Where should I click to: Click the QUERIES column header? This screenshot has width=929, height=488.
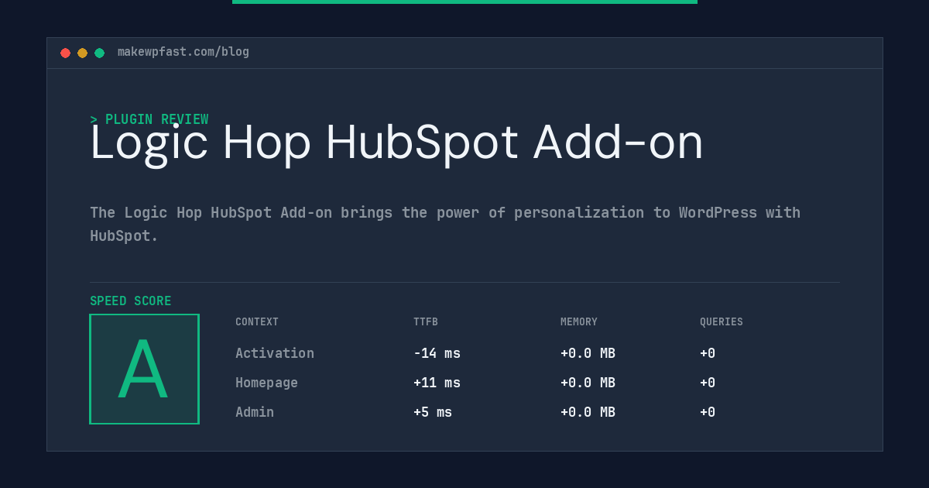coord(722,322)
